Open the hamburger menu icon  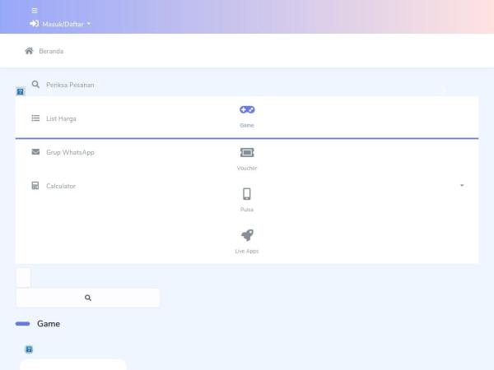pos(35,11)
